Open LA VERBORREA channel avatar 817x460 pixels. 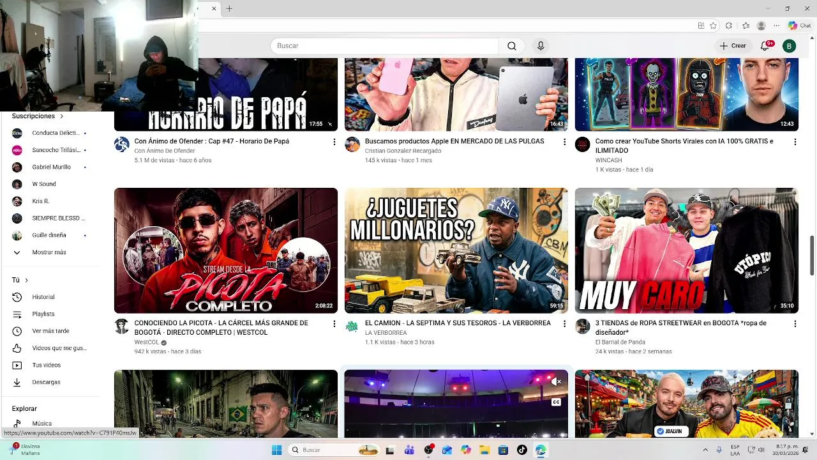point(352,326)
